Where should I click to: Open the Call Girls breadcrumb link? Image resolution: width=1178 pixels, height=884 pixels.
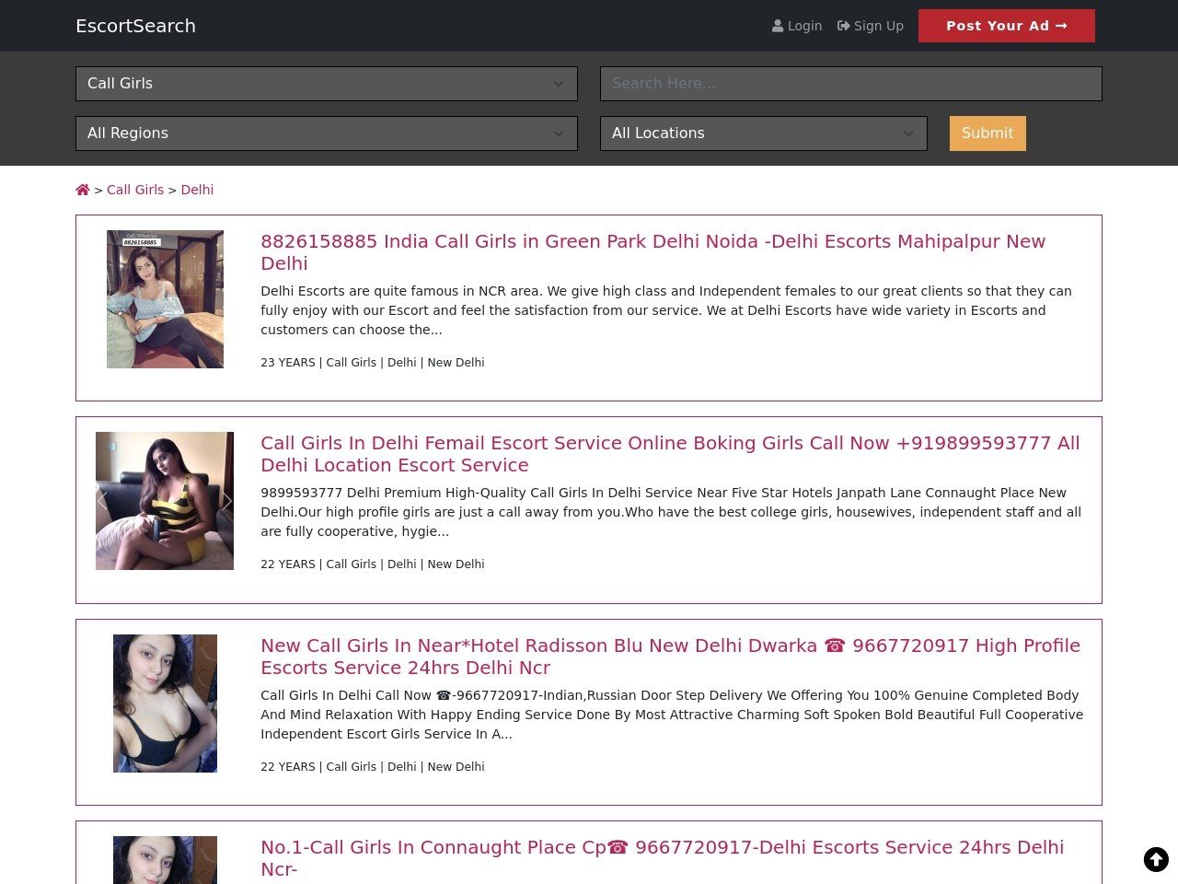coord(135,190)
